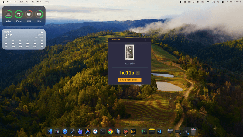Screen dimensions: 243x137
Task: Click the "xin chào" phrase text
Action: (130, 64)
